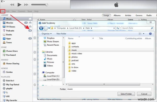Skip back to the previous track

pos(12,5)
